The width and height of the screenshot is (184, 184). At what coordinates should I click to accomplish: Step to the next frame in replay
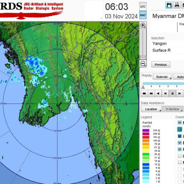point(179,93)
